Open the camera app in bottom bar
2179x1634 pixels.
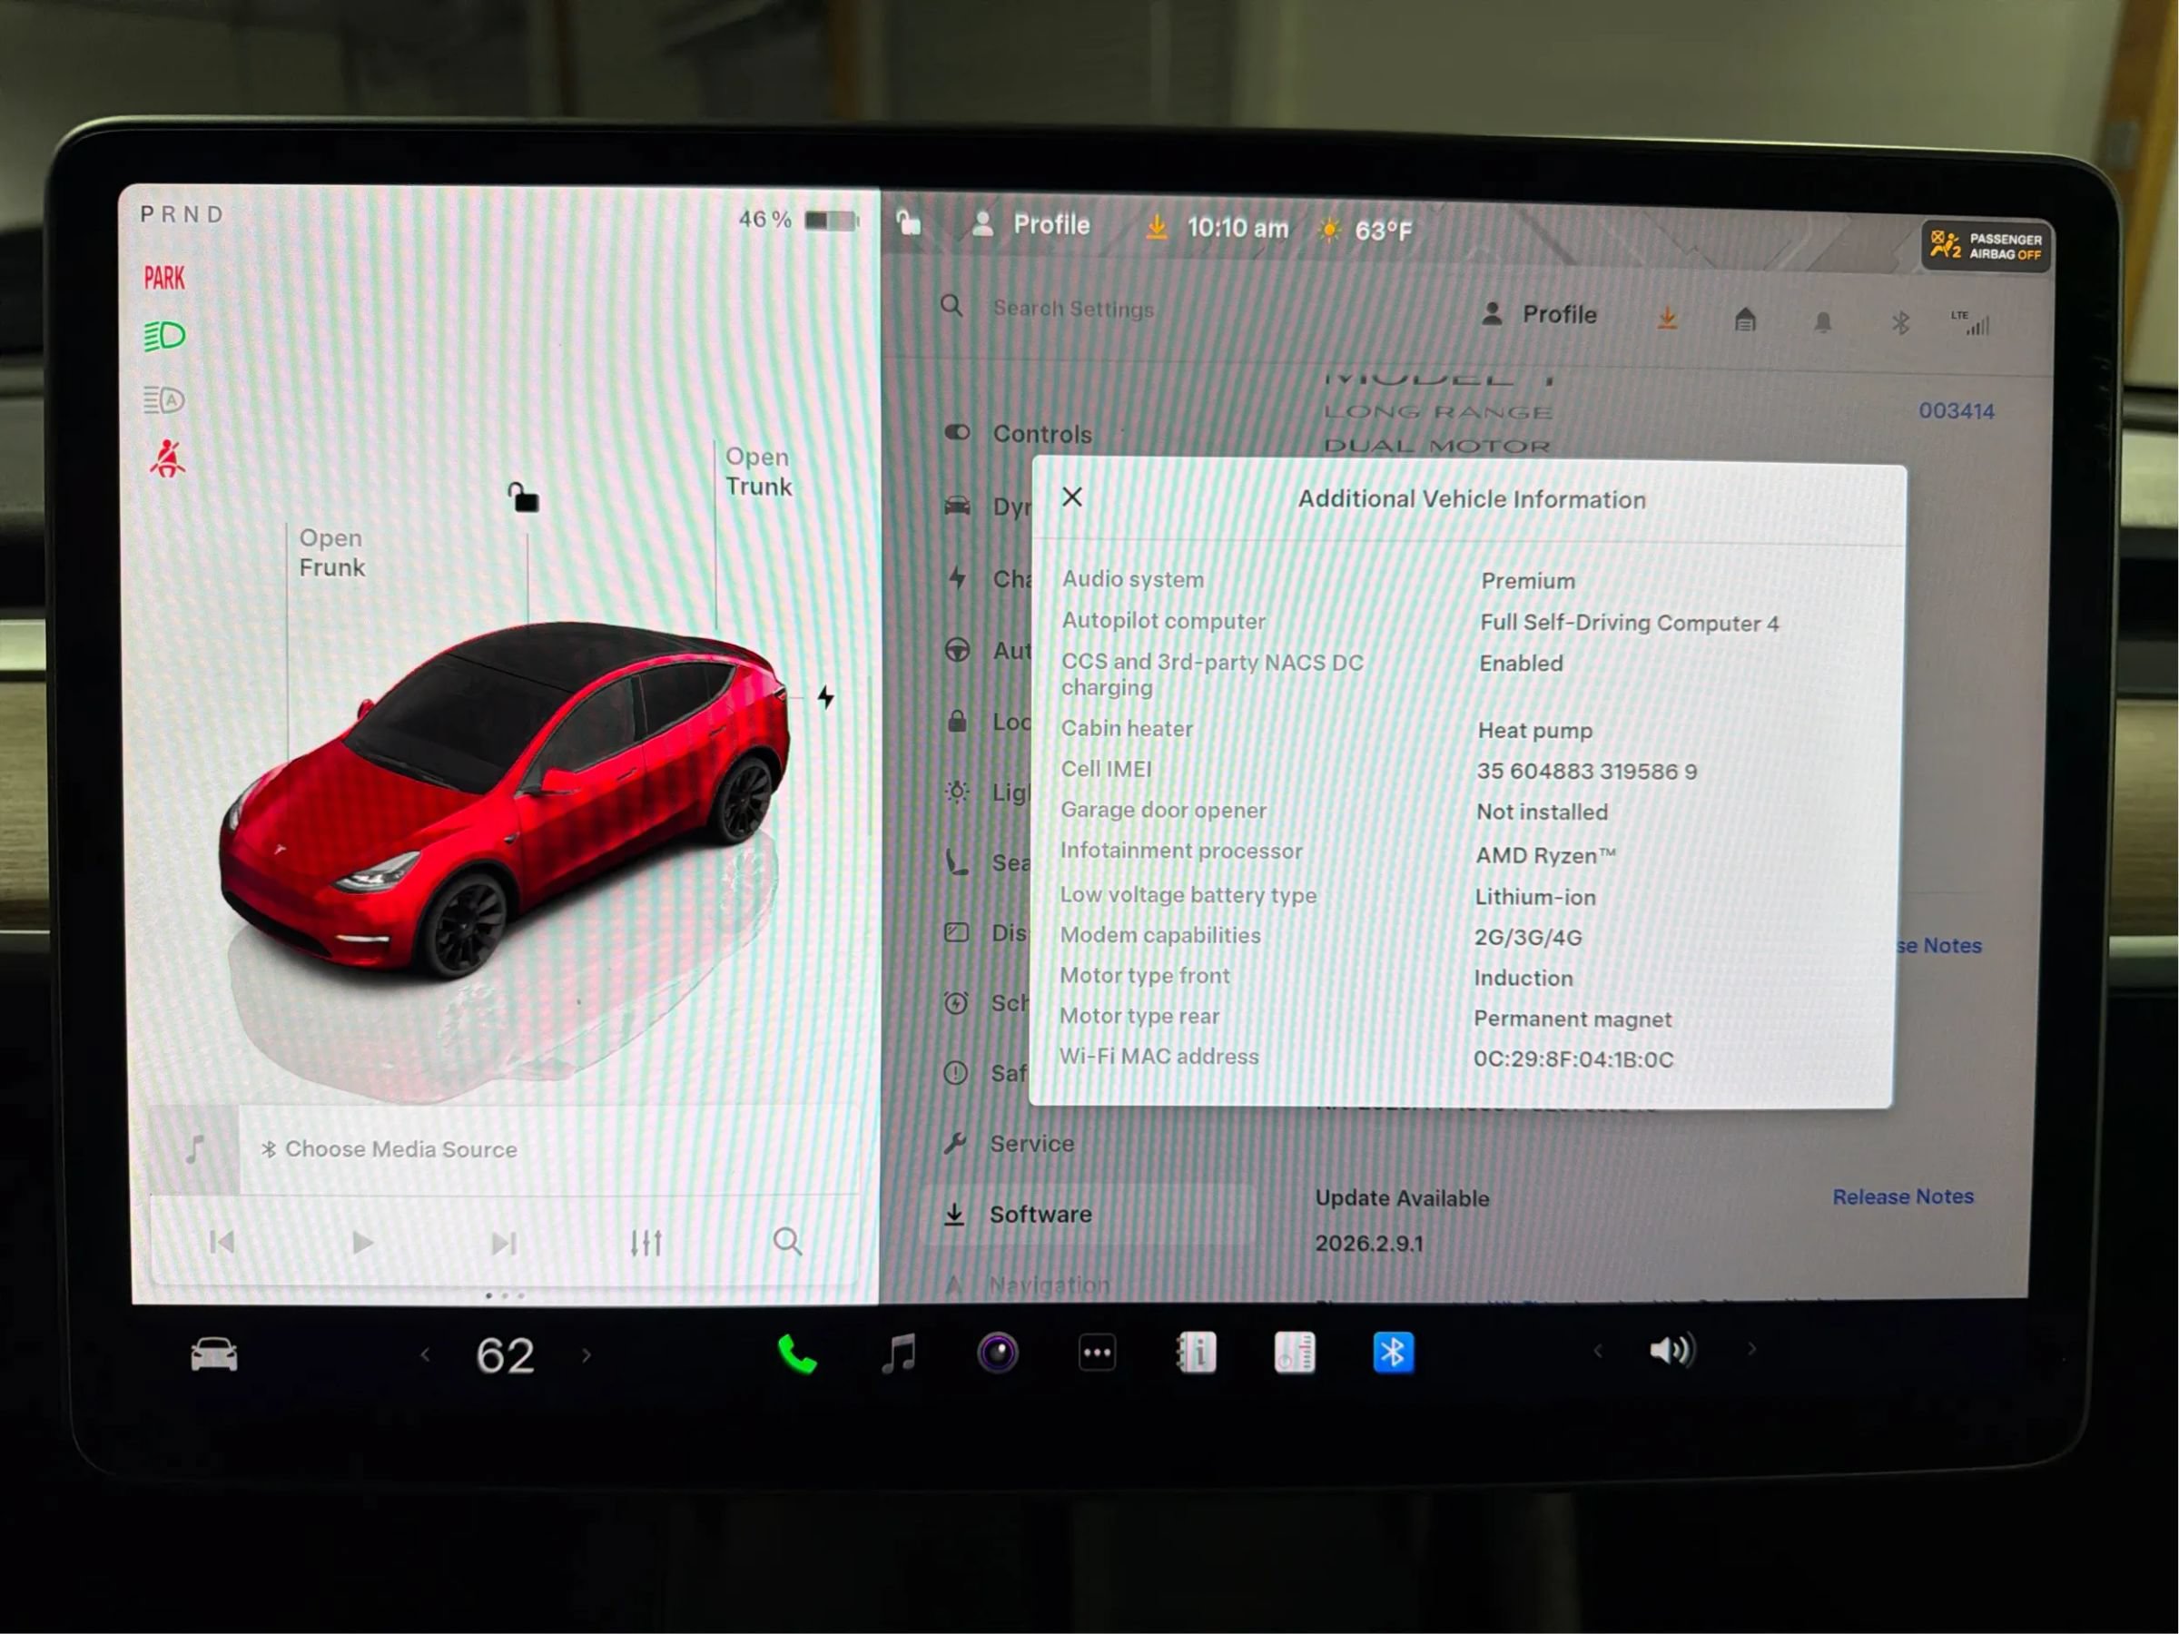997,1353
